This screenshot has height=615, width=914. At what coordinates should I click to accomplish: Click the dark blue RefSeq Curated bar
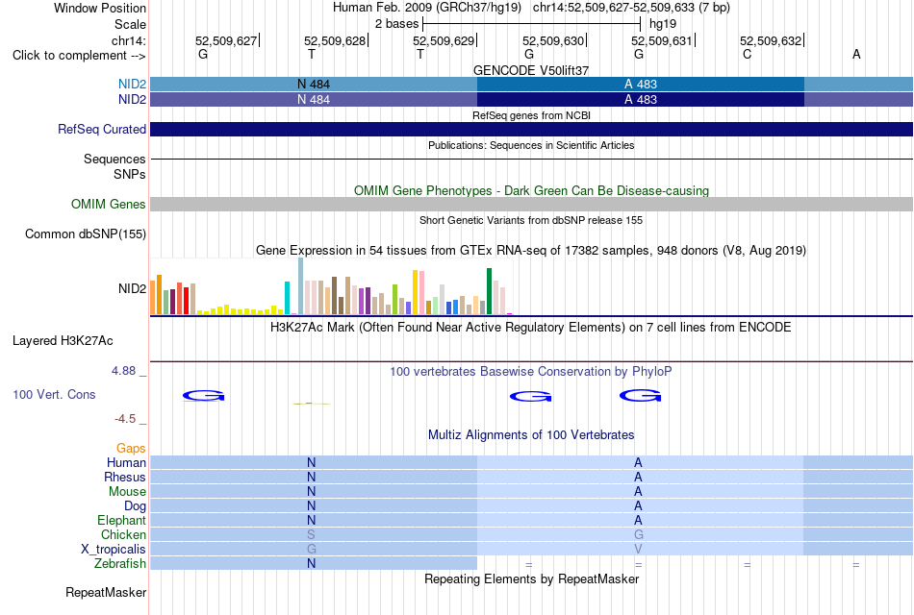coord(532,130)
